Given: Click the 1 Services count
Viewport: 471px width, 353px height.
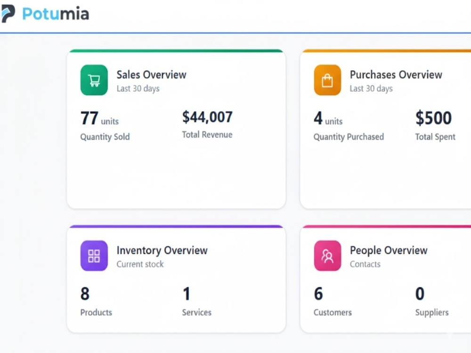Looking at the screenshot, I should click(x=187, y=294).
